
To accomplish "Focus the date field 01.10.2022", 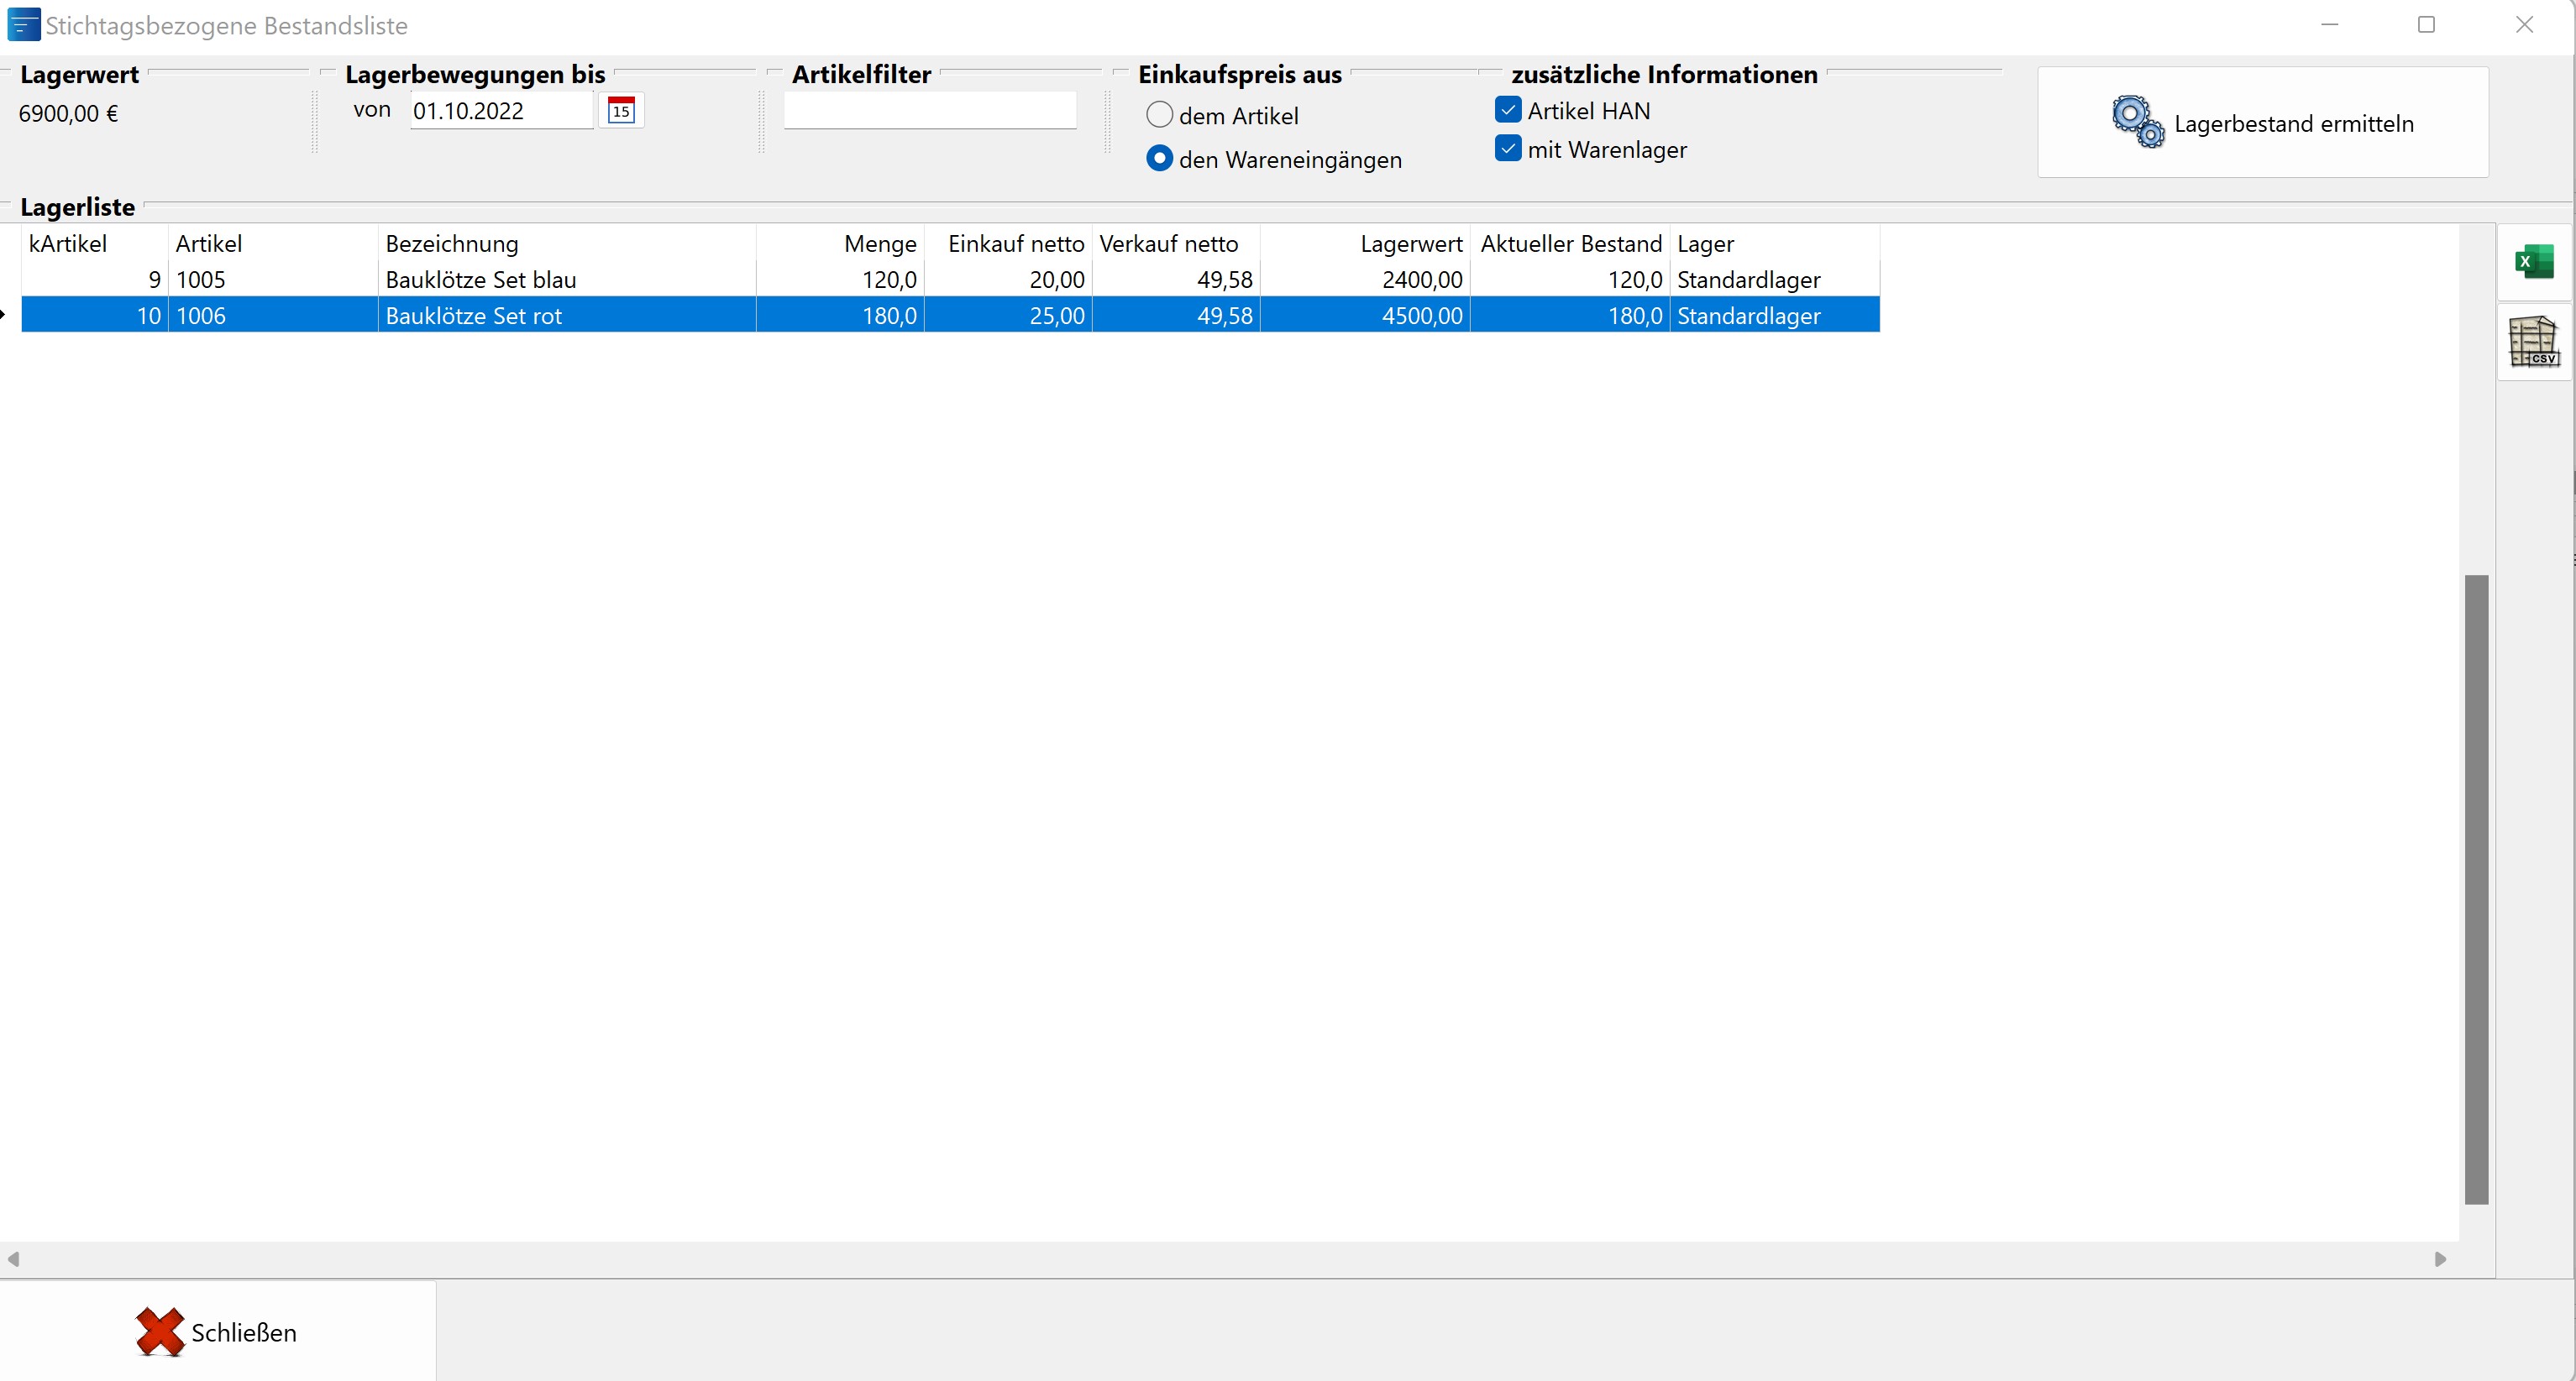I will tap(501, 111).
